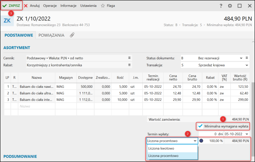Click the Flaga star icon
255x162 pixels.
coord(103,6)
